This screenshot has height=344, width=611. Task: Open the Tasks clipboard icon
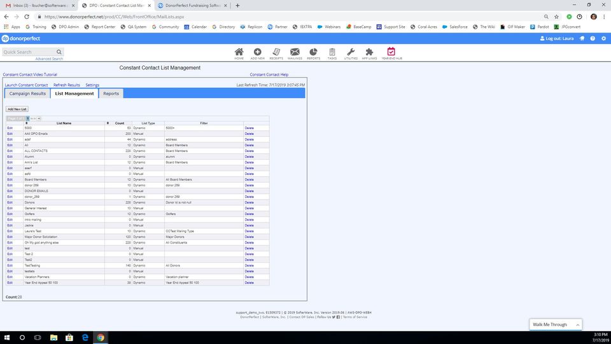click(x=332, y=53)
